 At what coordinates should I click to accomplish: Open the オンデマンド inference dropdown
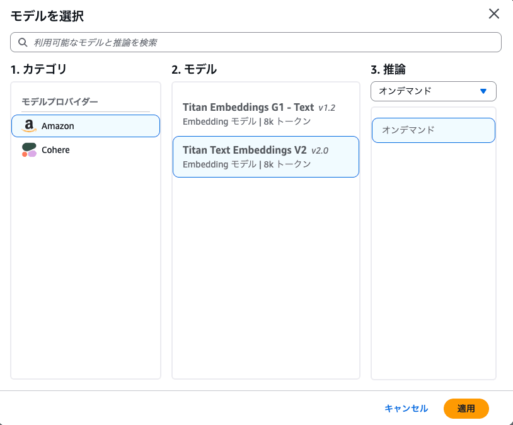(433, 91)
